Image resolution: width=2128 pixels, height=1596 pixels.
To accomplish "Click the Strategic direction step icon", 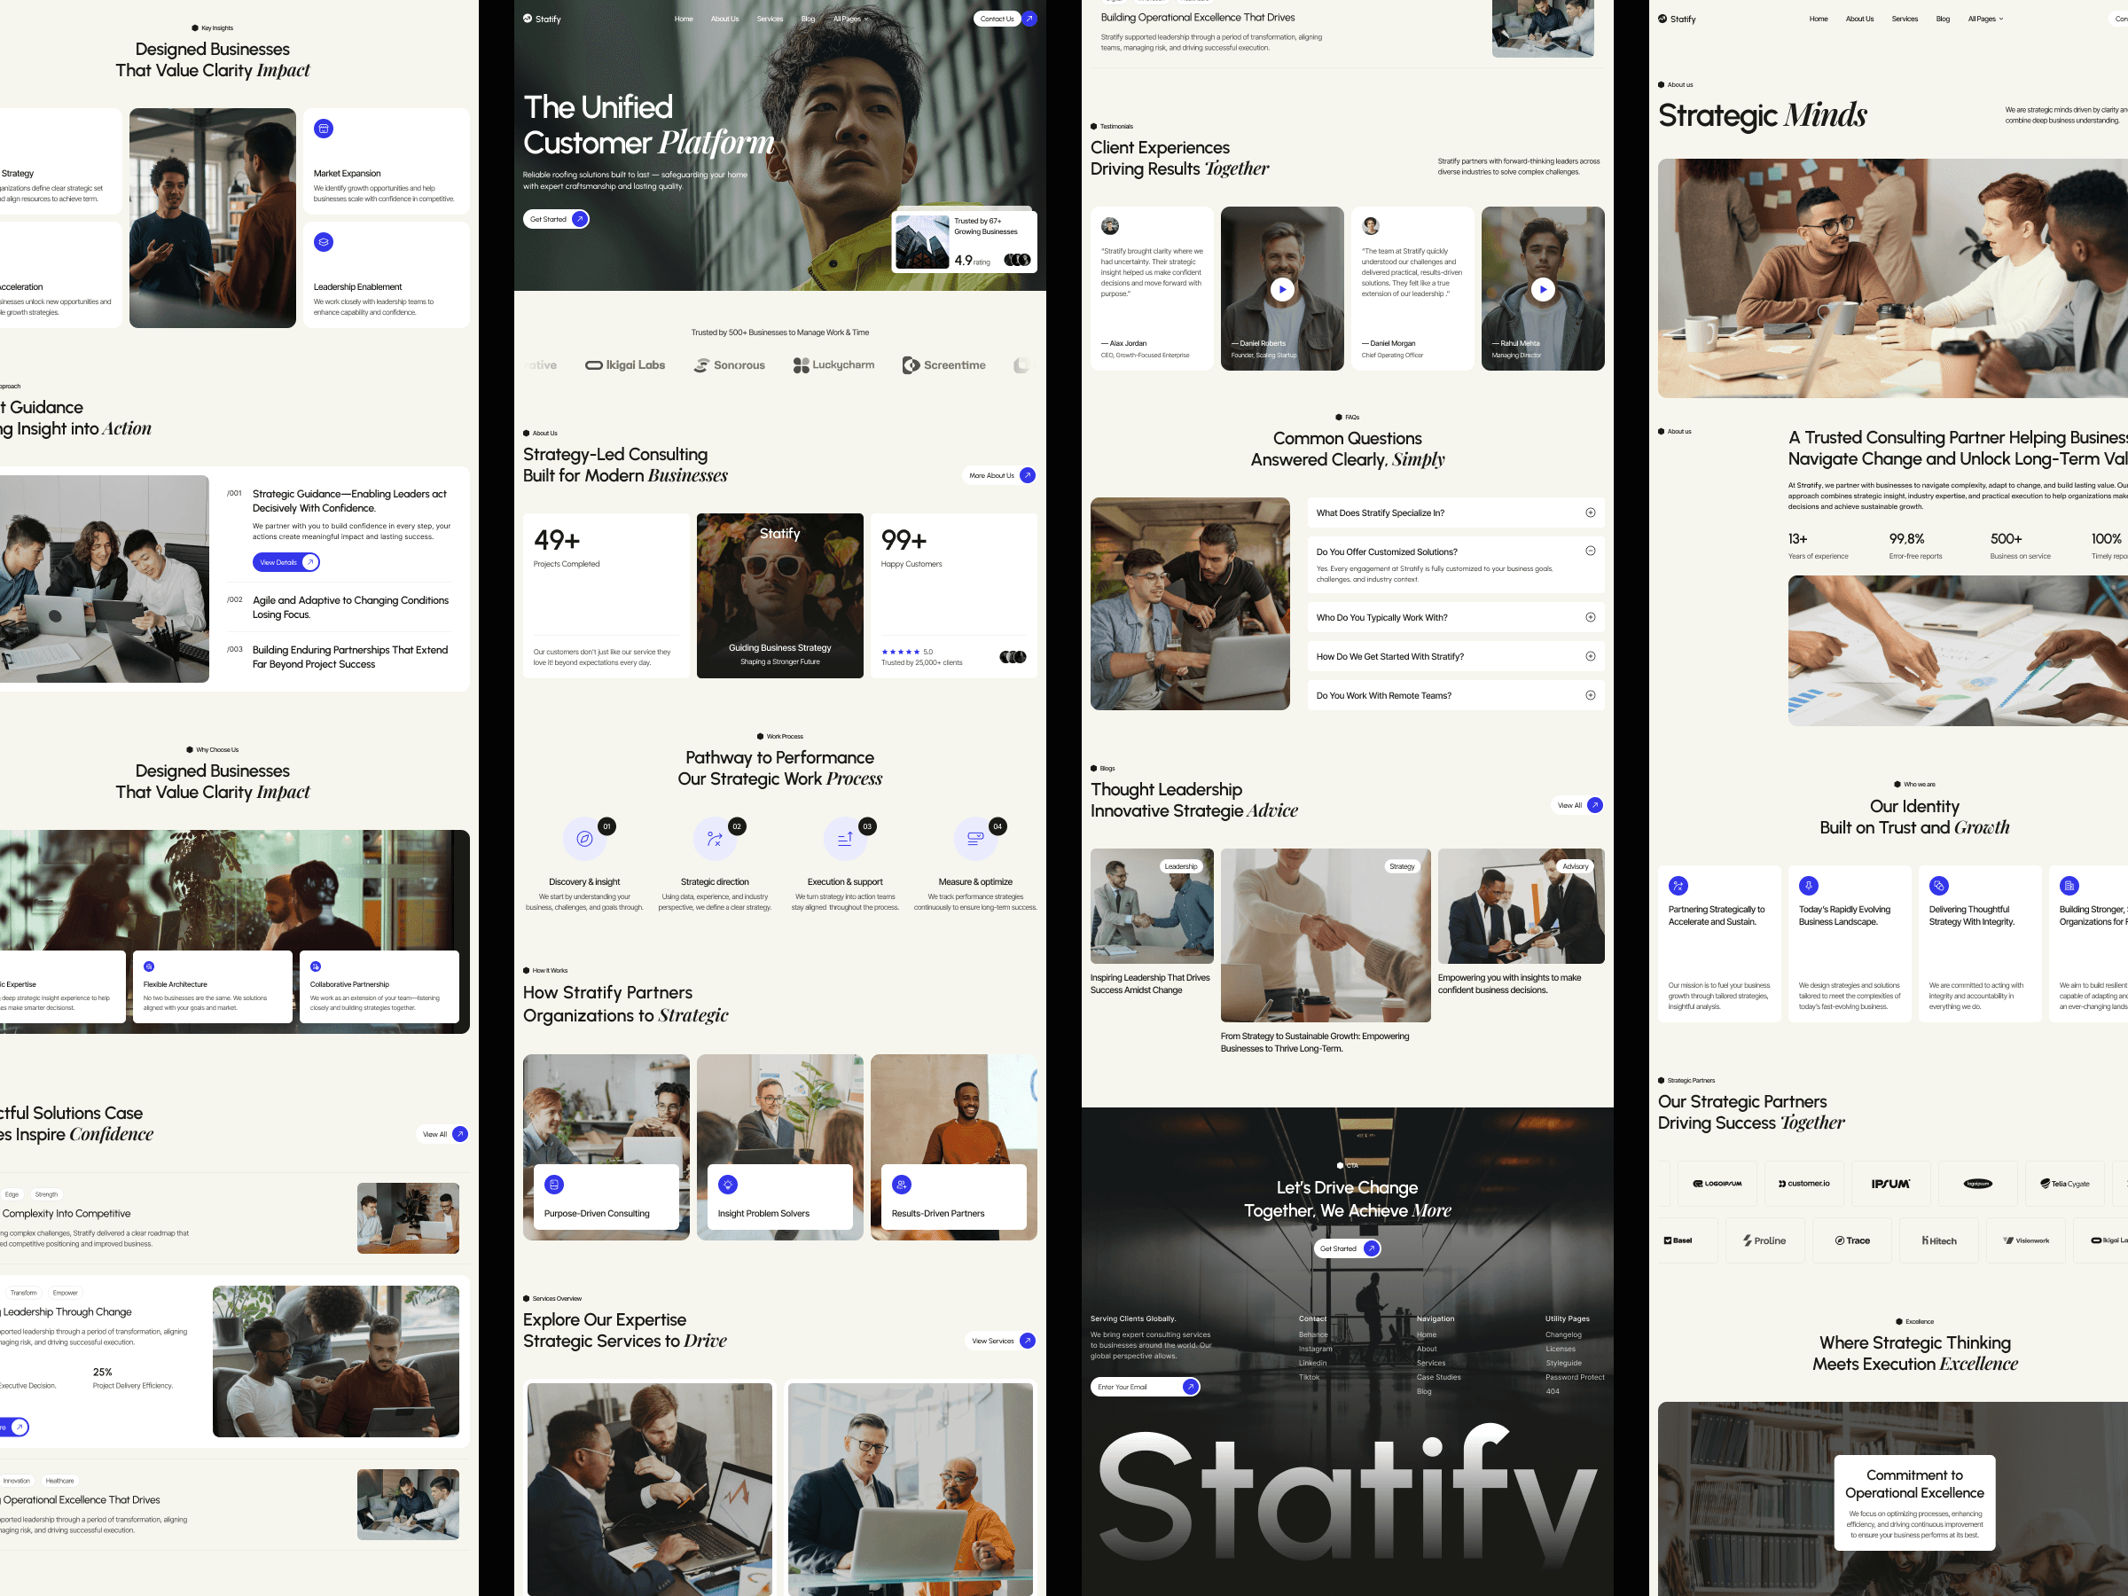I will [715, 838].
